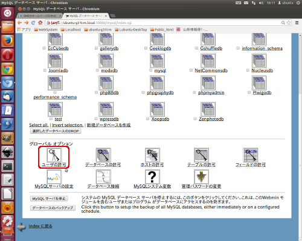Check the Nucleusdb checkbox
Viewport: 302px width, 241px height.
point(248,70)
